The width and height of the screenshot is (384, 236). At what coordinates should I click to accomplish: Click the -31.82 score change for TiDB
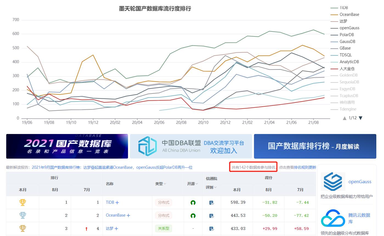tap(270, 203)
